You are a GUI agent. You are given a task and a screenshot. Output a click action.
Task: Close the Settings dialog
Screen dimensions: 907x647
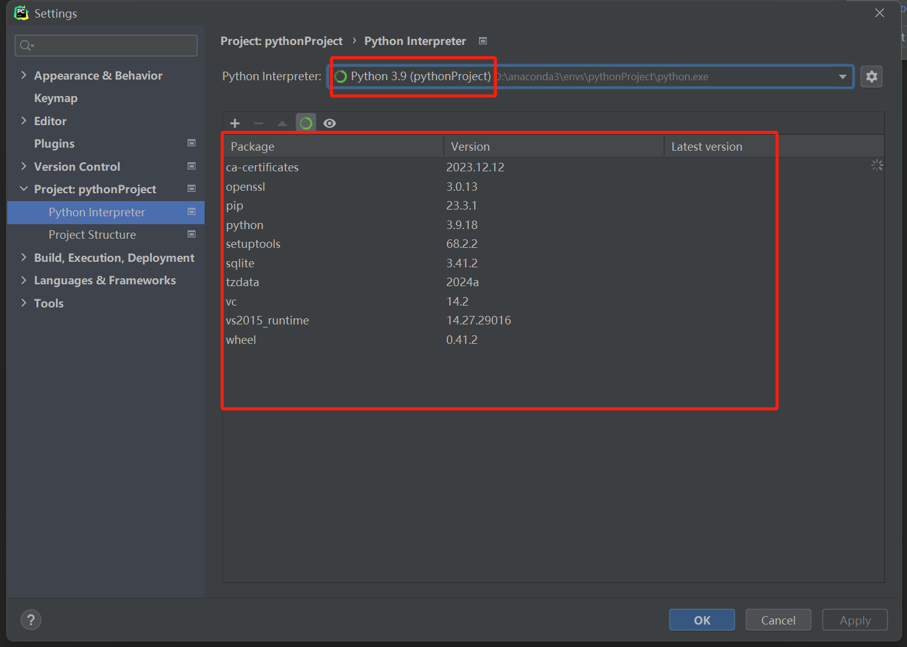(879, 13)
